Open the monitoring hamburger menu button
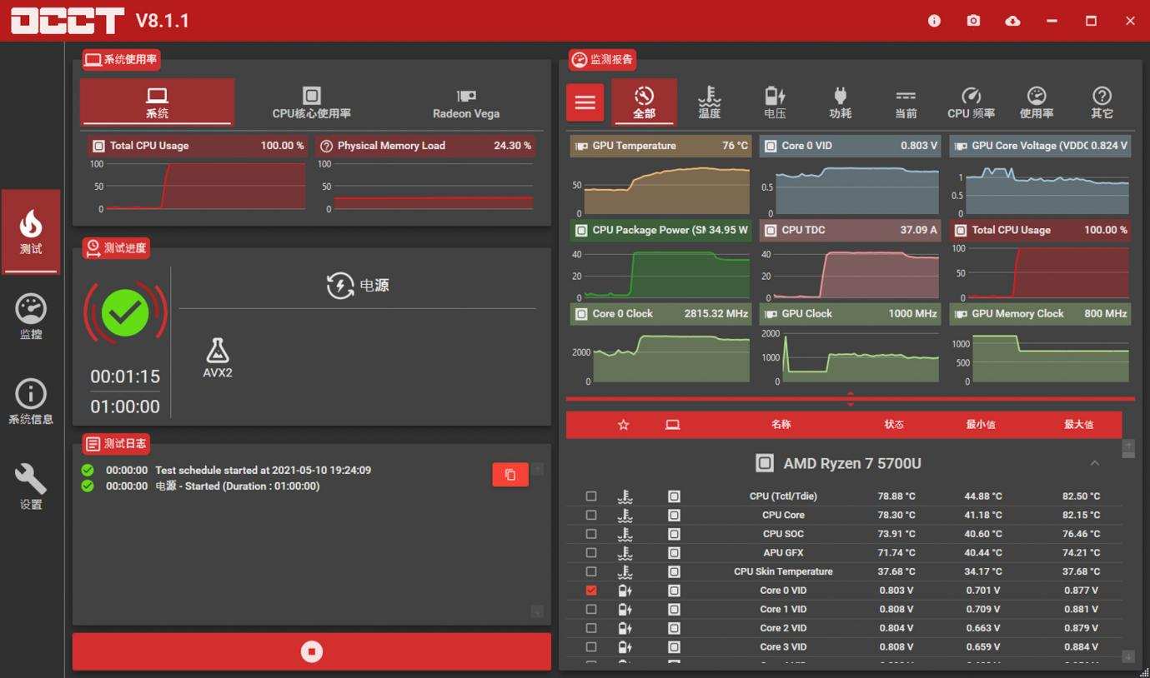The height and width of the screenshot is (678, 1150). (585, 102)
